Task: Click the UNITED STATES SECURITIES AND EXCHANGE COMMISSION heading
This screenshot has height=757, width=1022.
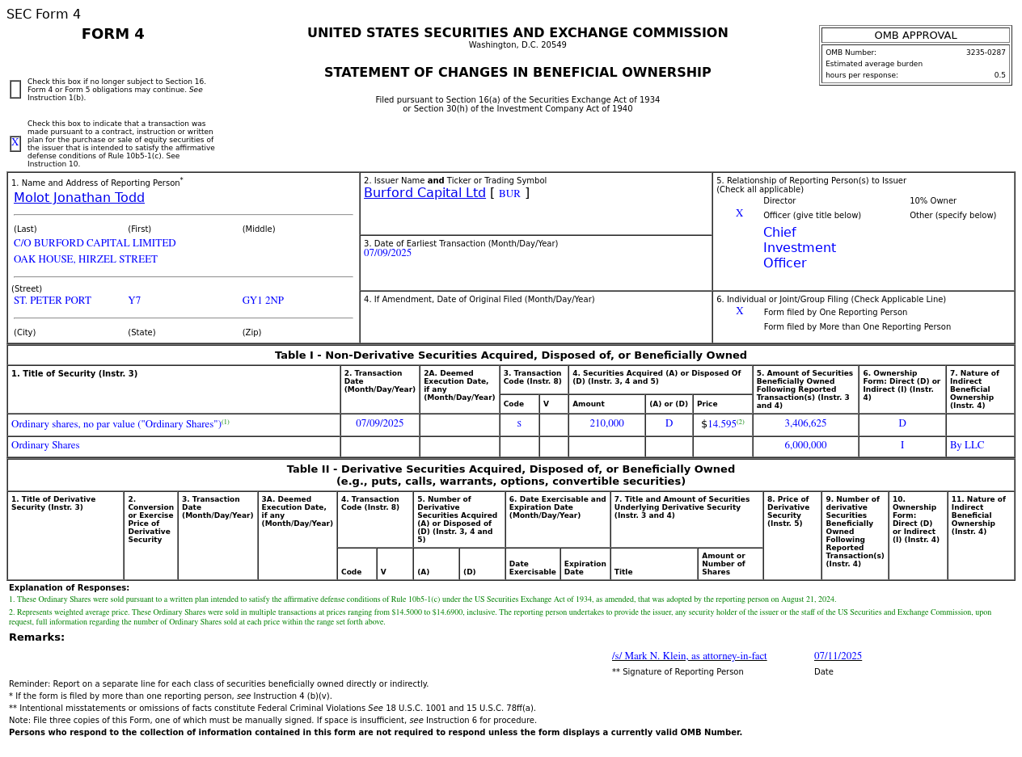Action: 517,33
